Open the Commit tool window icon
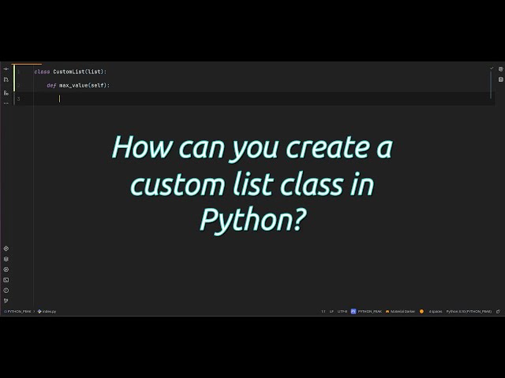The height and width of the screenshot is (378, 505). click(6, 69)
